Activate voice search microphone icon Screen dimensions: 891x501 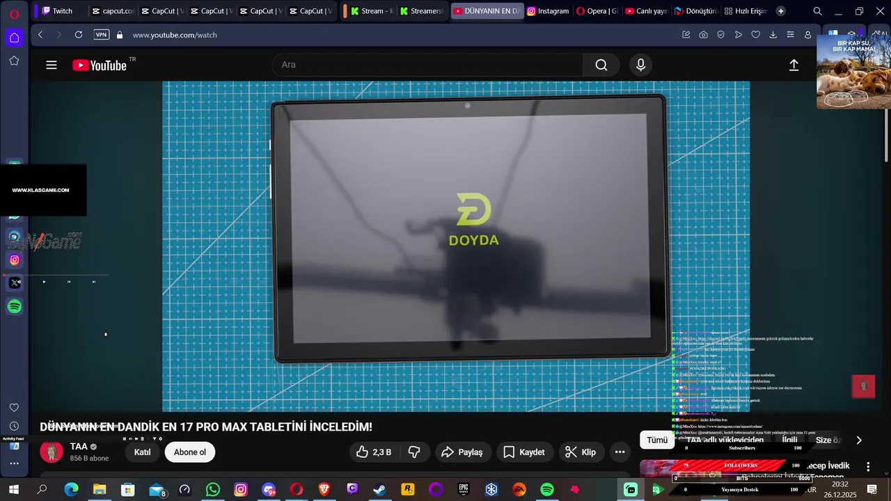pyautogui.click(x=640, y=65)
